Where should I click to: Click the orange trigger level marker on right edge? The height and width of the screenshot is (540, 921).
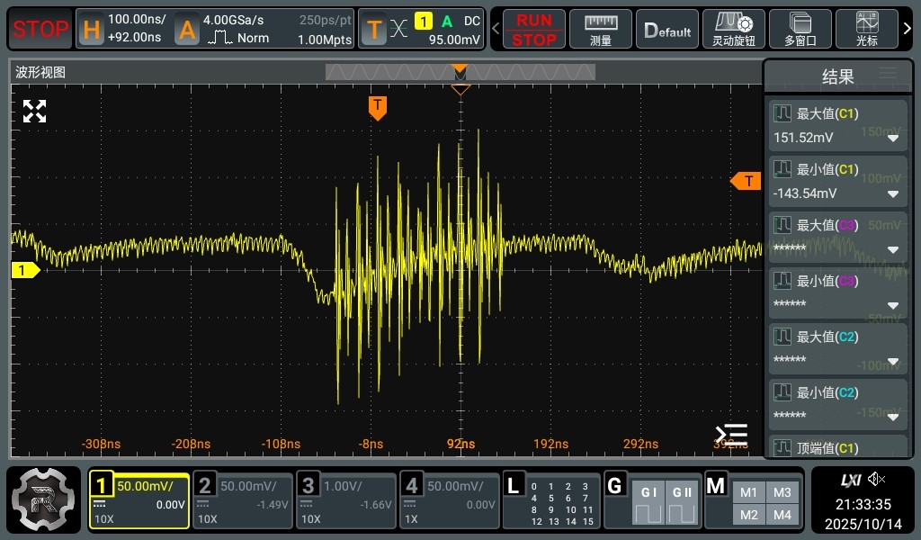[x=746, y=182]
